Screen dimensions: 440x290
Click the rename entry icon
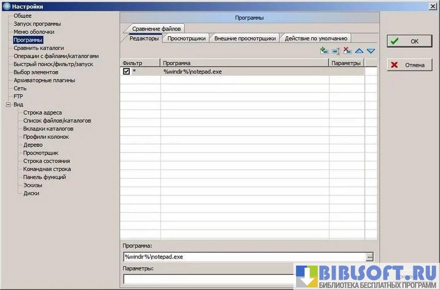point(336,51)
